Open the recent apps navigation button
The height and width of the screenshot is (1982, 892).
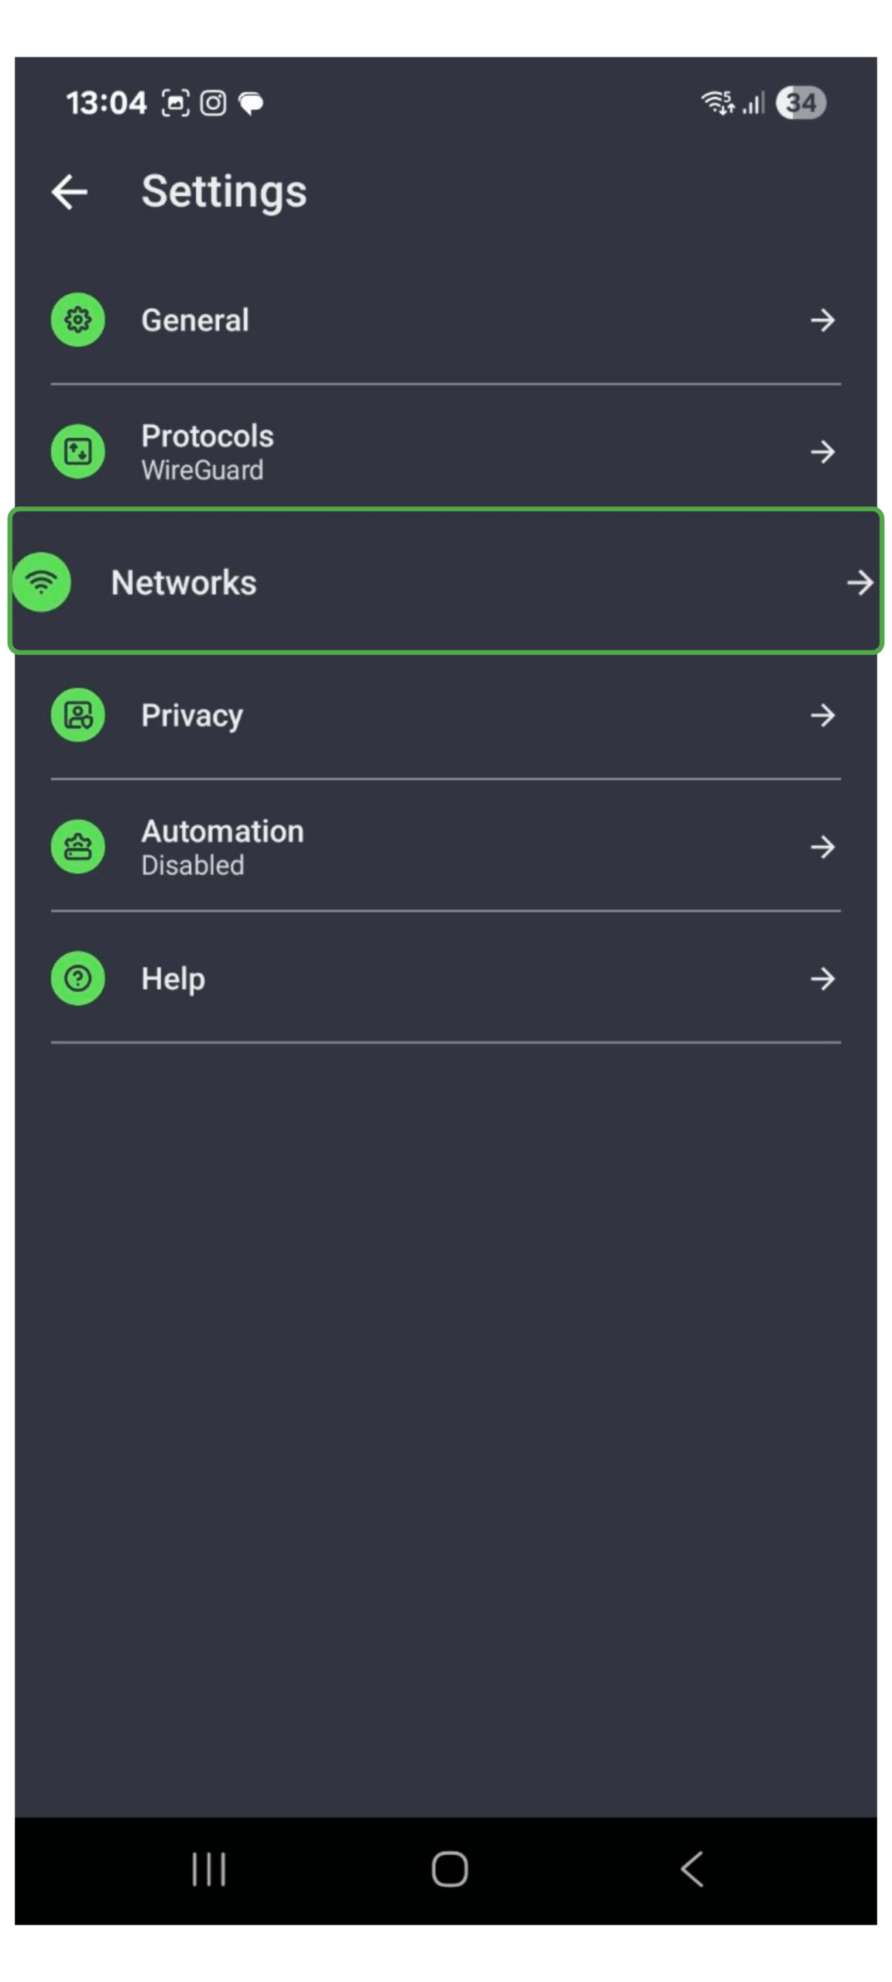pyautogui.click(x=208, y=1869)
